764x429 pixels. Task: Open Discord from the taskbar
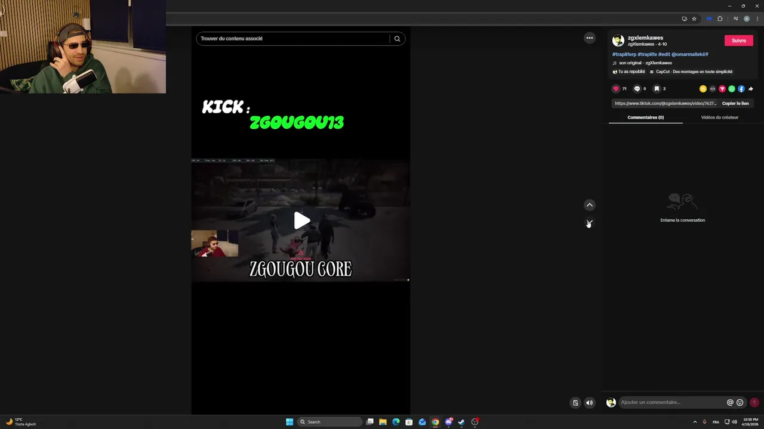[448, 422]
